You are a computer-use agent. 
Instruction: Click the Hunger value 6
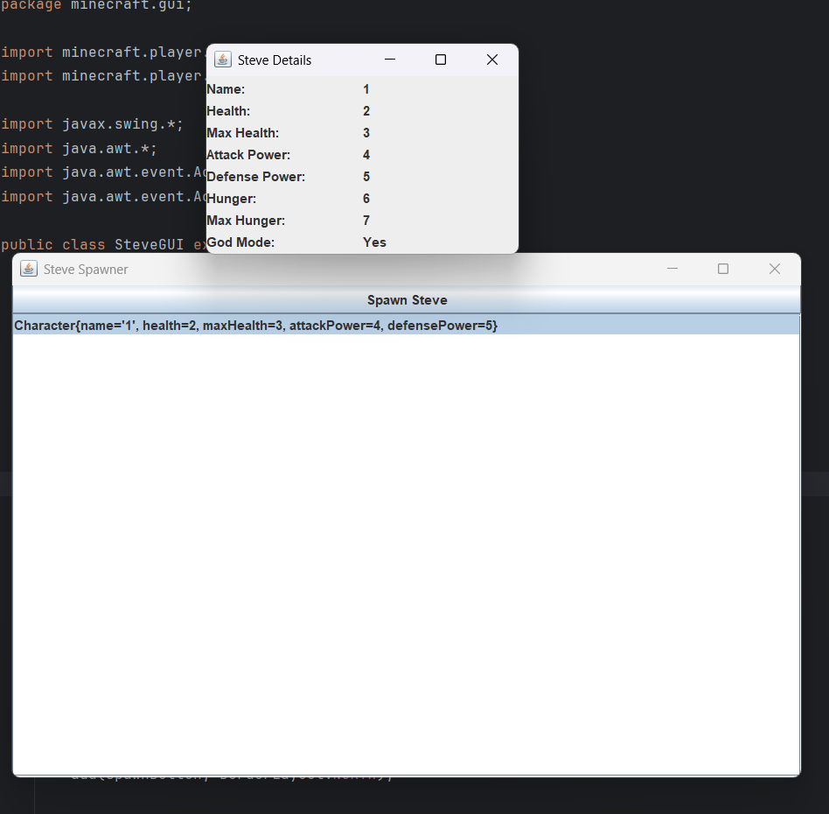[x=366, y=199]
